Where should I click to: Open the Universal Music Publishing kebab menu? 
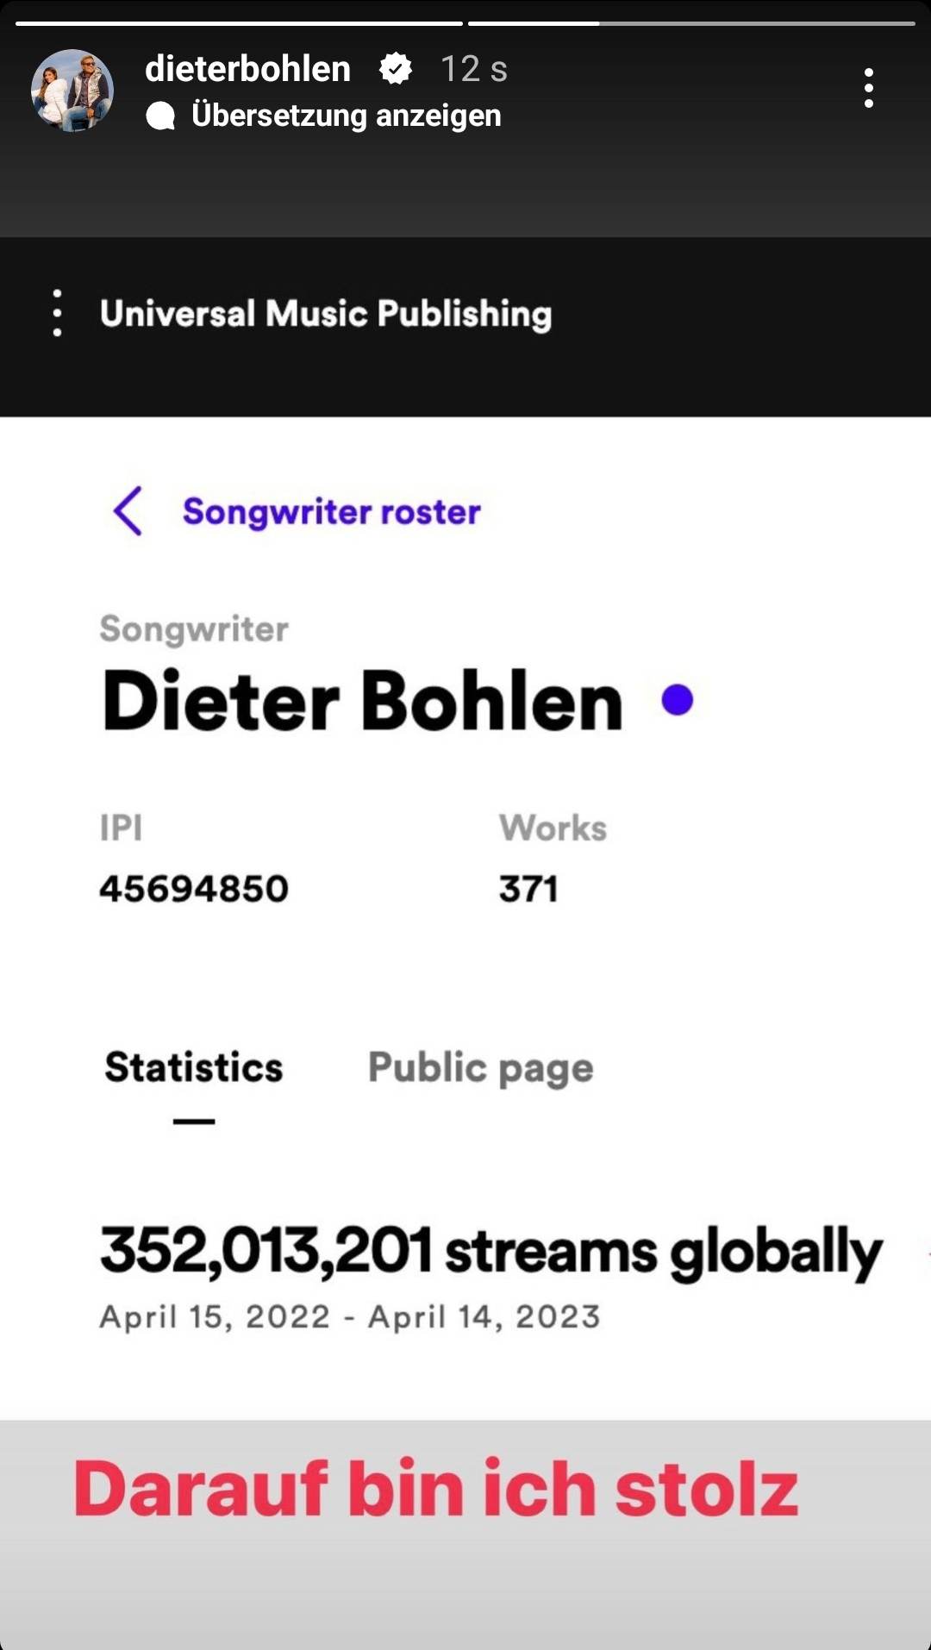click(57, 313)
